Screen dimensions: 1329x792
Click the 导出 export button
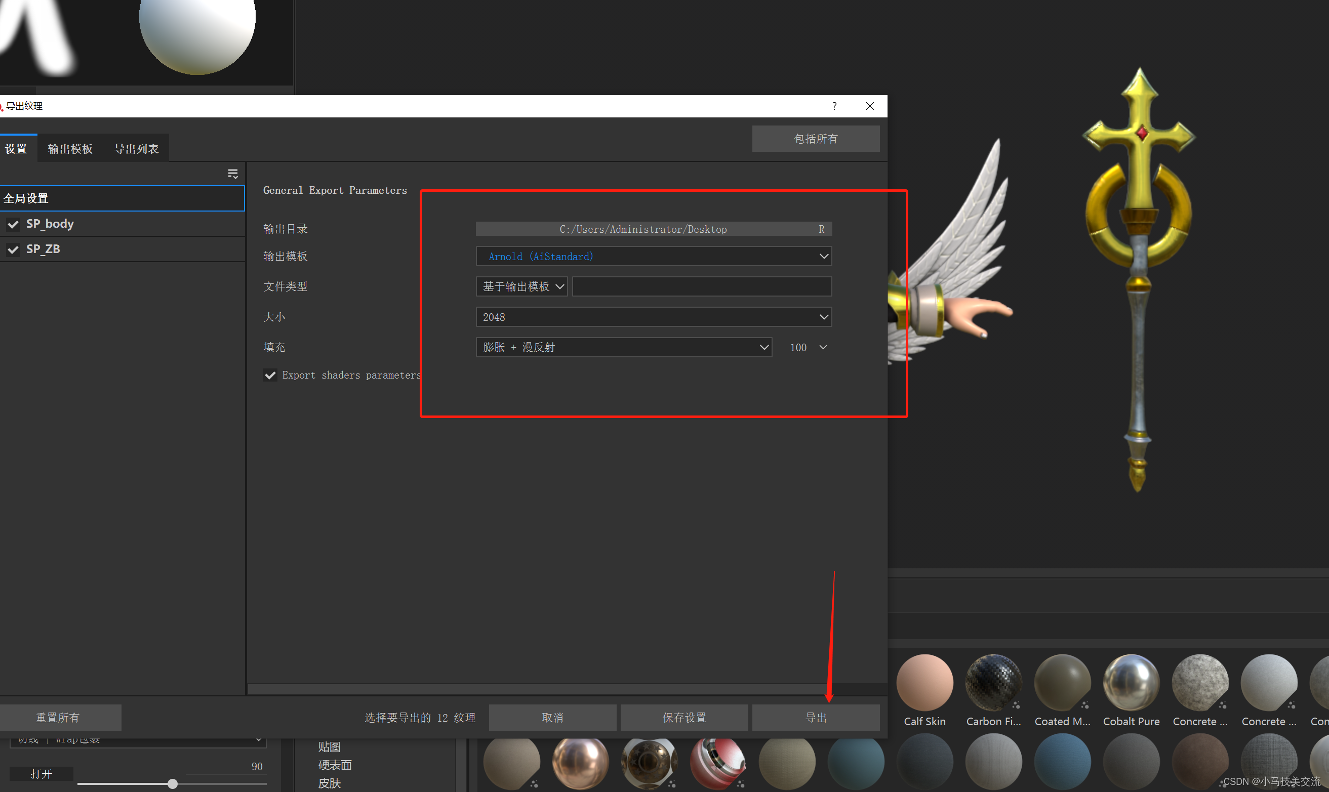coord(815,717)
